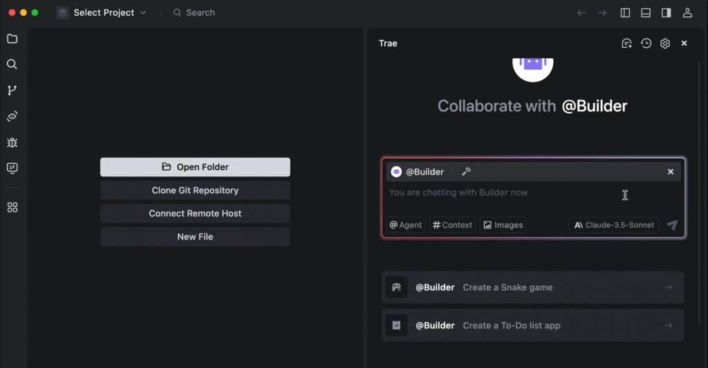This screenshot has height=368, width=708.
Task: Open Source Control branch icon
Action: click(x=12, y=91)
